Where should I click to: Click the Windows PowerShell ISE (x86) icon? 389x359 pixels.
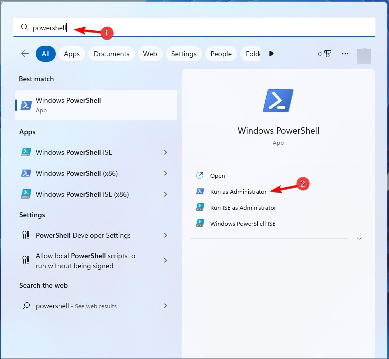pos(26,194)
